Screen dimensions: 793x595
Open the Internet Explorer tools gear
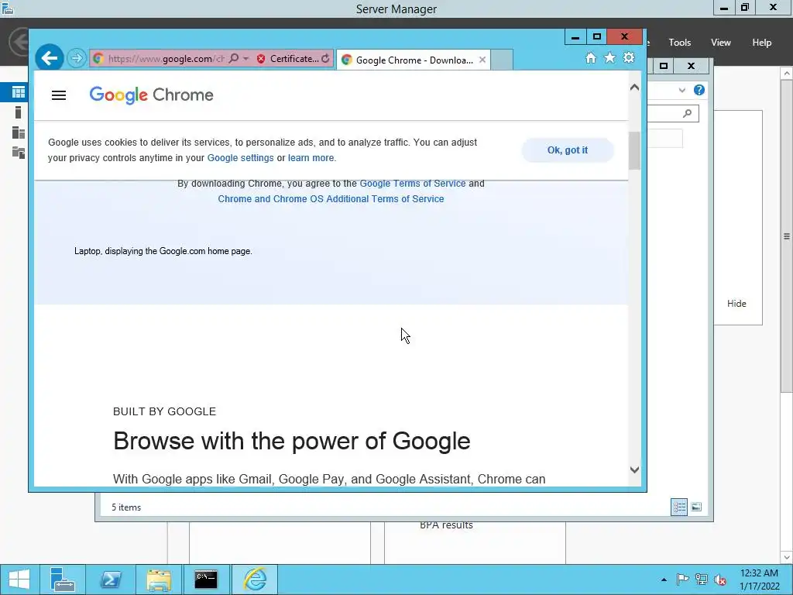click(629, 57)
